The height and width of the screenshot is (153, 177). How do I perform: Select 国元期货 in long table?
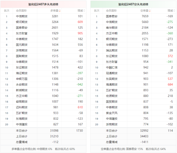pyautogui.click(x=22, y=45)
